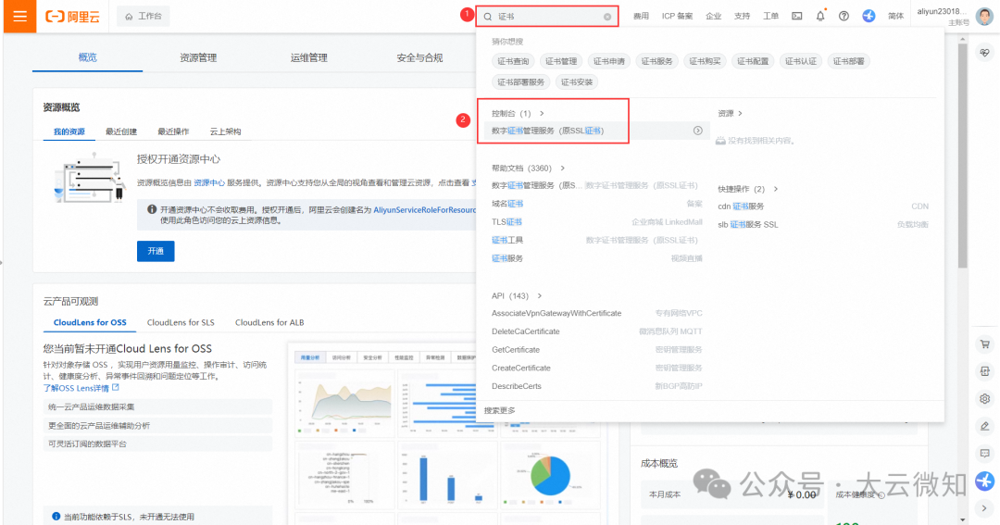Screen dimensions: 1000x525
Task: Expand the 快捷操作 (2) section
Action: click(747, 189)
